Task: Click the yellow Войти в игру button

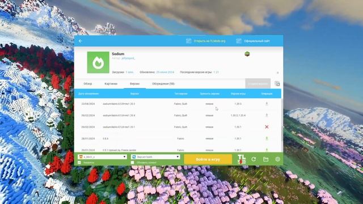Action: pos(208,159)
